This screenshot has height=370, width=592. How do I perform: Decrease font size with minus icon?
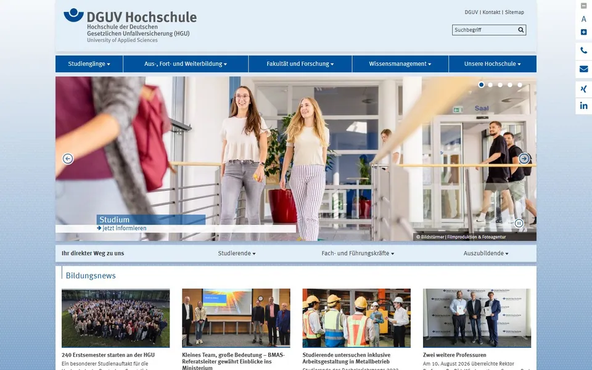pyautogui.click(x=583, y=6)
